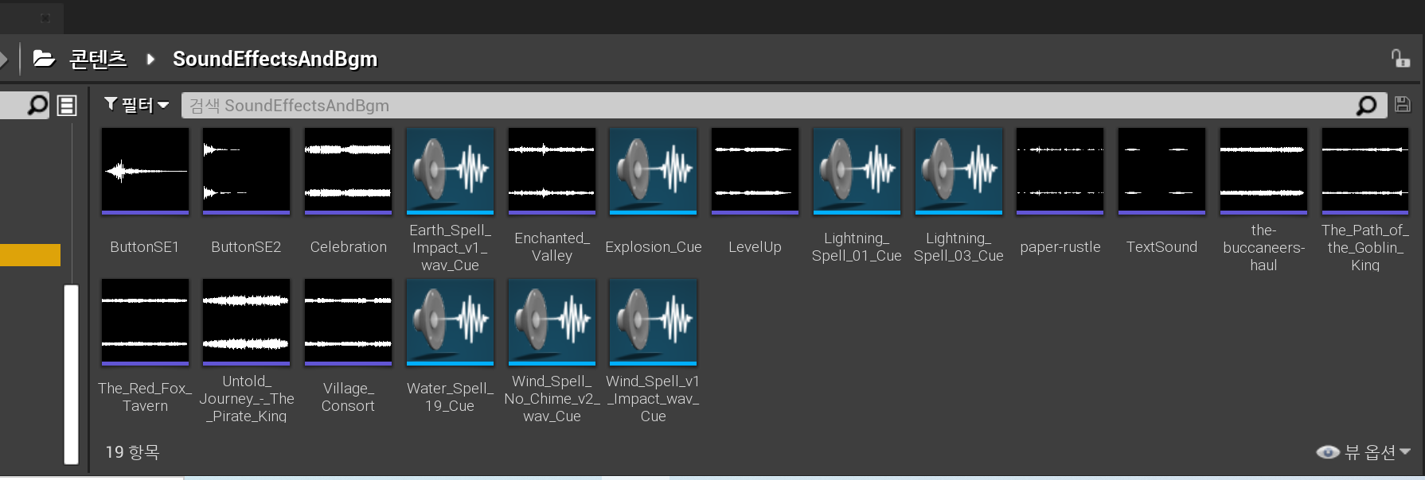The image size is (1425, 480).
Task: Select the Lightning_Spell_03_Cue asset
Action: 958,171
